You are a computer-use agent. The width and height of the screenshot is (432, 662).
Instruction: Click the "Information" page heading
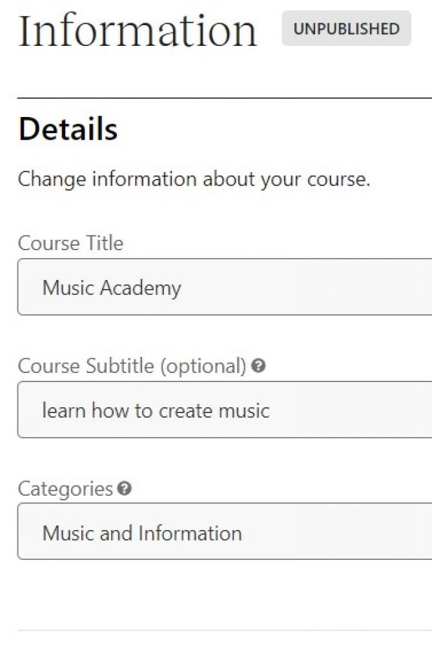[138, 30]
